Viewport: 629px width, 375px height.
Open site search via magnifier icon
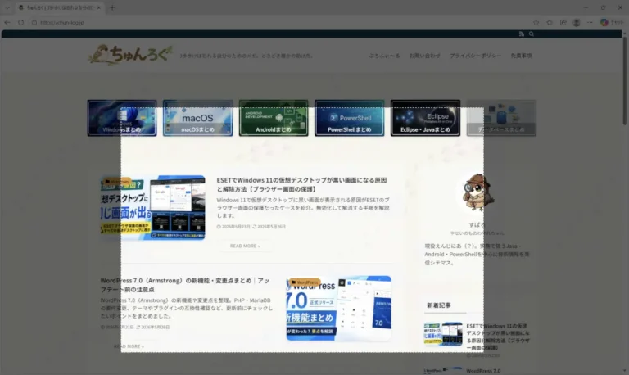click(x=532, y=34)
